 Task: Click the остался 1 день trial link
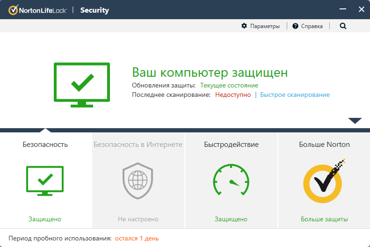point(137,239)
